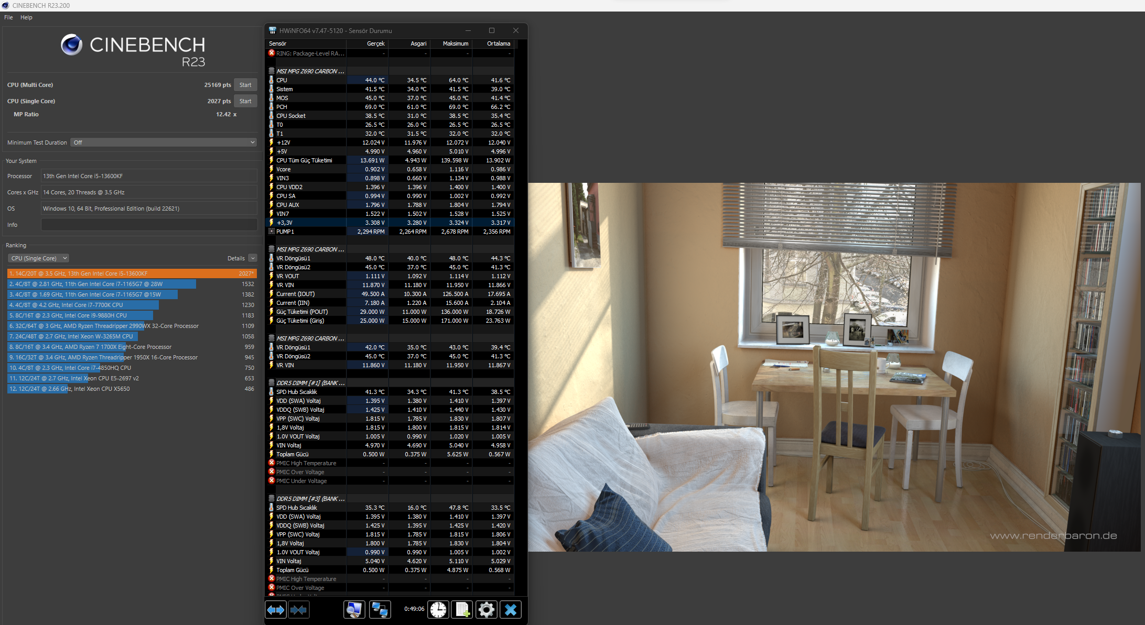The height and width of the screenshot is (625, 1145).
Task: Select ranking entry 12 Intel Xeon CPU X5650
Action: point(132,389)
